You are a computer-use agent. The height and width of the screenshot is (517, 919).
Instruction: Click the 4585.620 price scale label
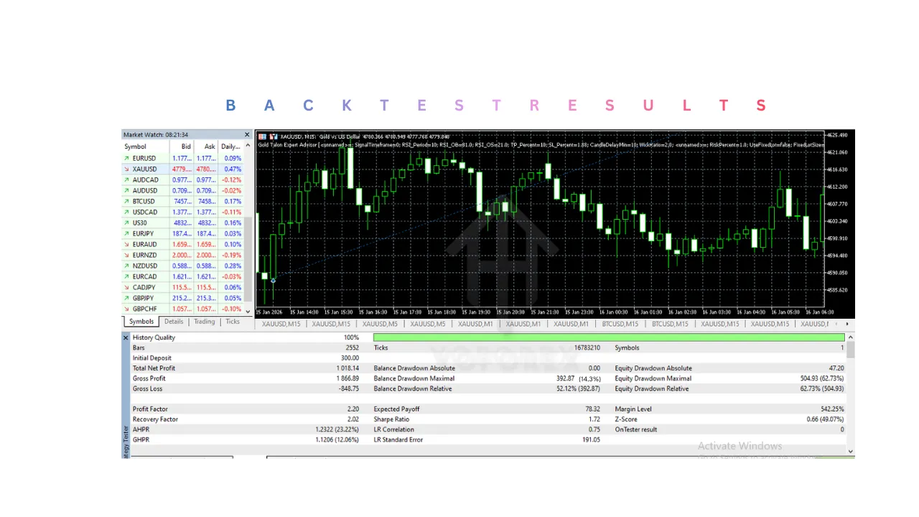pyautogui.click(x=838, y=290)
